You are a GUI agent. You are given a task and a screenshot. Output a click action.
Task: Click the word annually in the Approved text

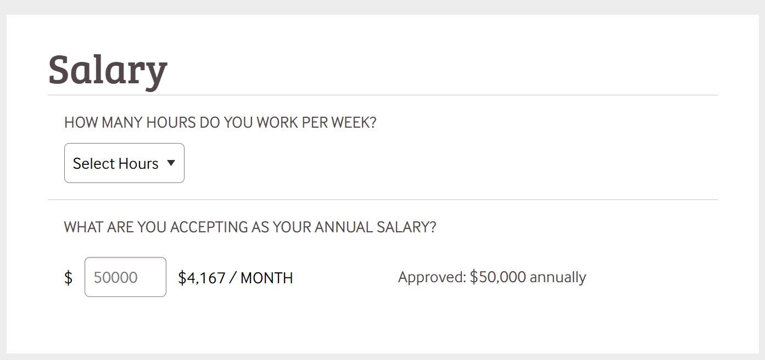557,277
